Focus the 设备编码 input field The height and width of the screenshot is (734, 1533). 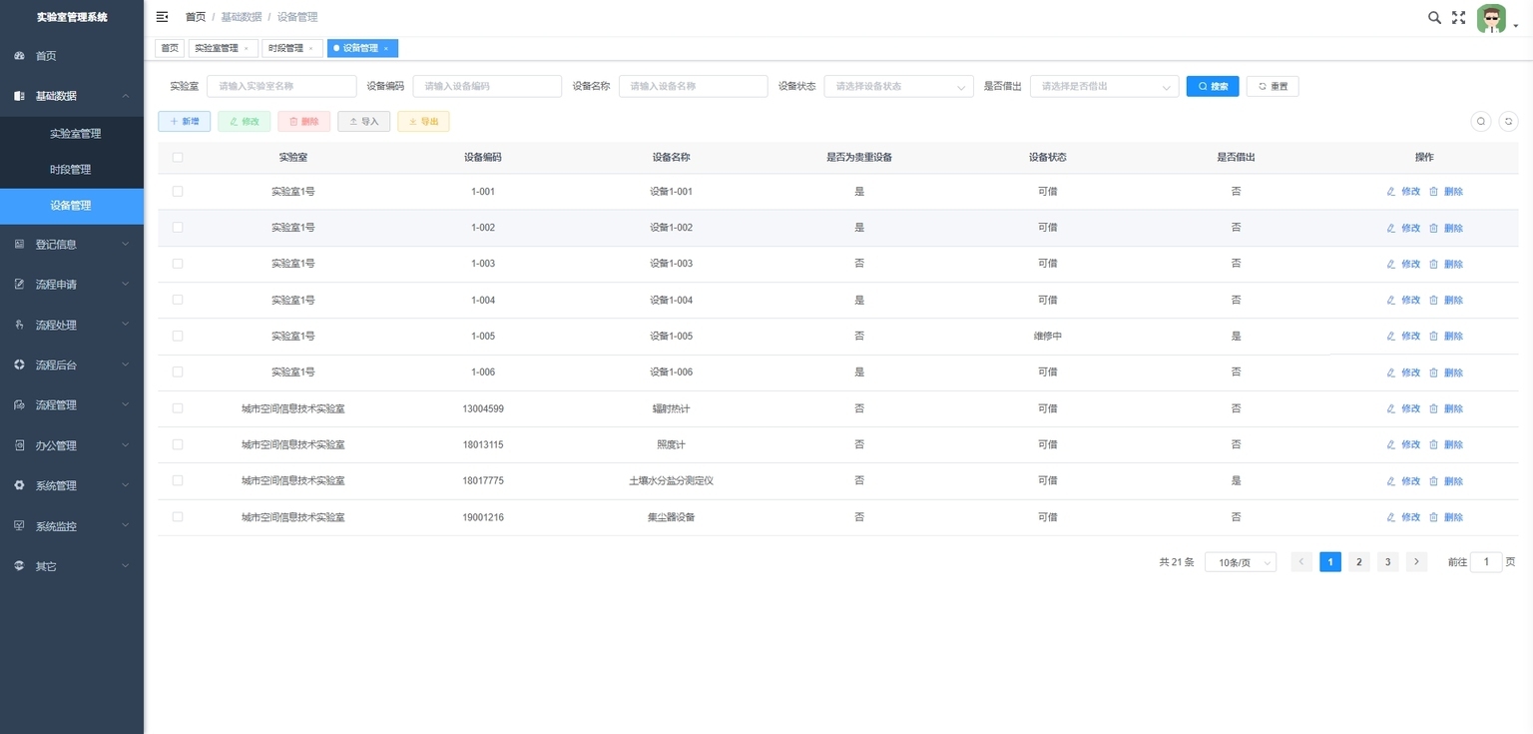487,86
